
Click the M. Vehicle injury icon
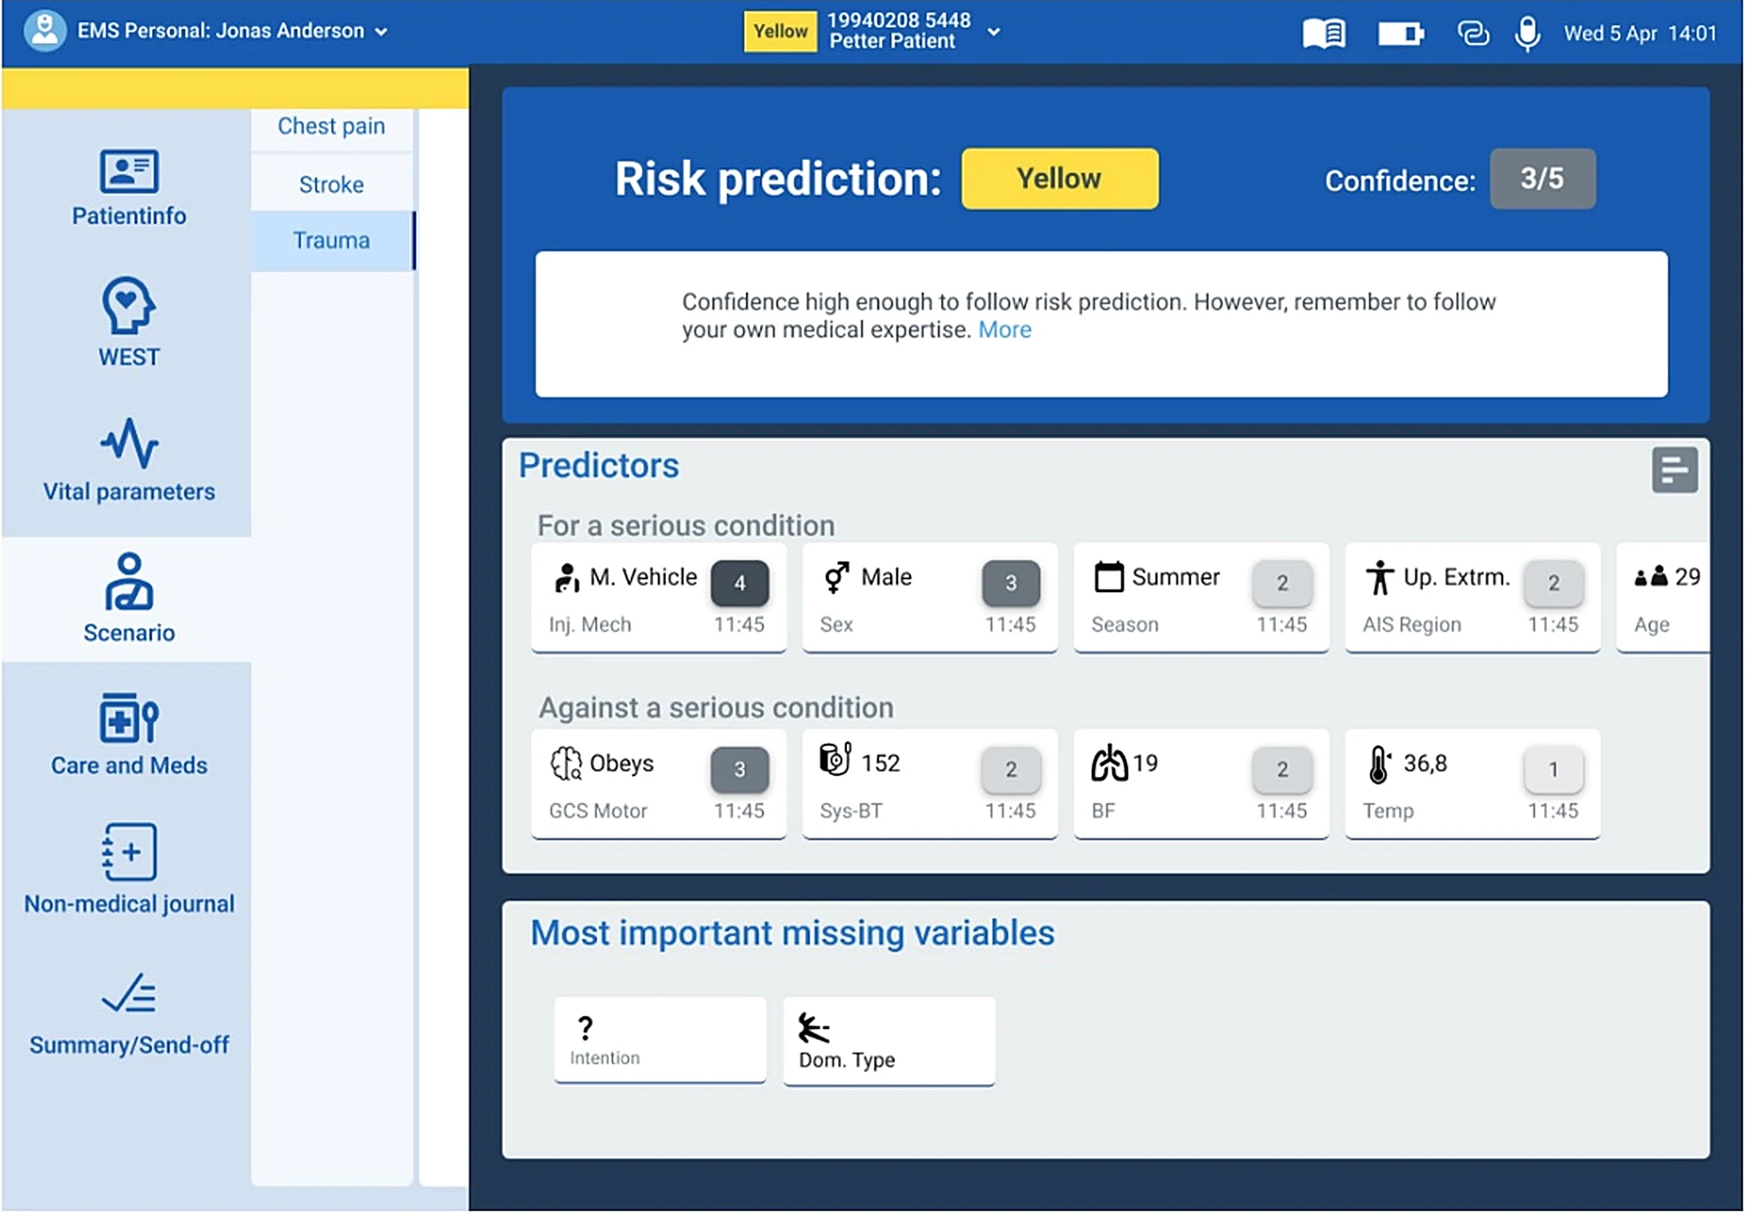pos(567,578)
